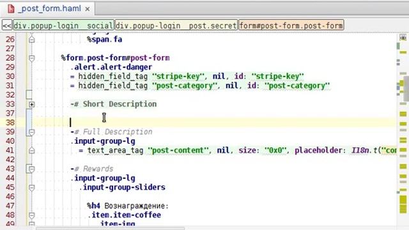Click the fold end marker at %span.fa
The image size is (409, 230).
tap(31, 40)
